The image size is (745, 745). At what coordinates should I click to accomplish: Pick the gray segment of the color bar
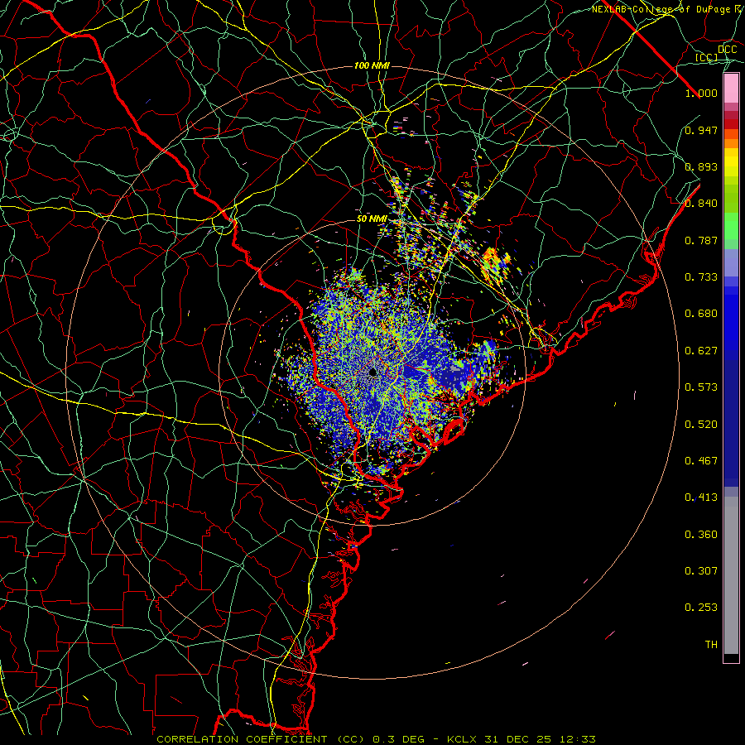tap(731, 575)
